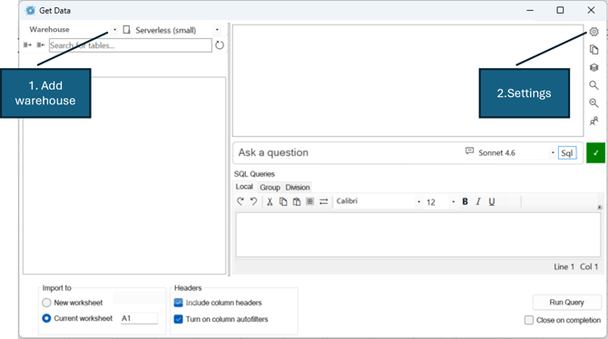Toggle italic formatting
This screenshot has height=339, width=608.
[x=478, y=201]
